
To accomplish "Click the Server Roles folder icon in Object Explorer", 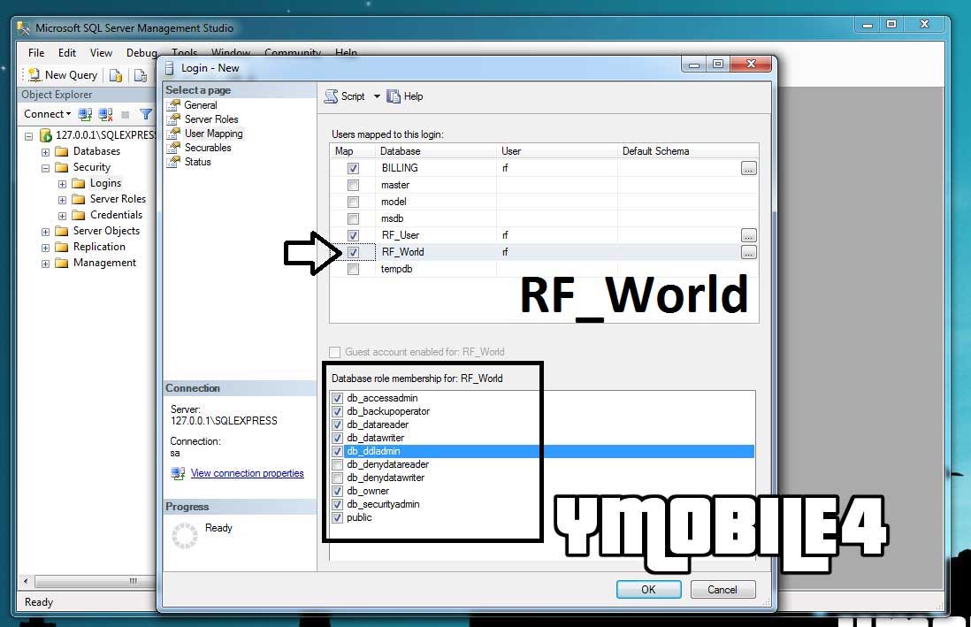I will pyautogui.click(x=78, y=199).
